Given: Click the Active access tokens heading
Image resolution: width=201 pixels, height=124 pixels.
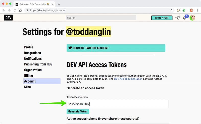Looking at the screenshot, I should click(x=103, y=119).
